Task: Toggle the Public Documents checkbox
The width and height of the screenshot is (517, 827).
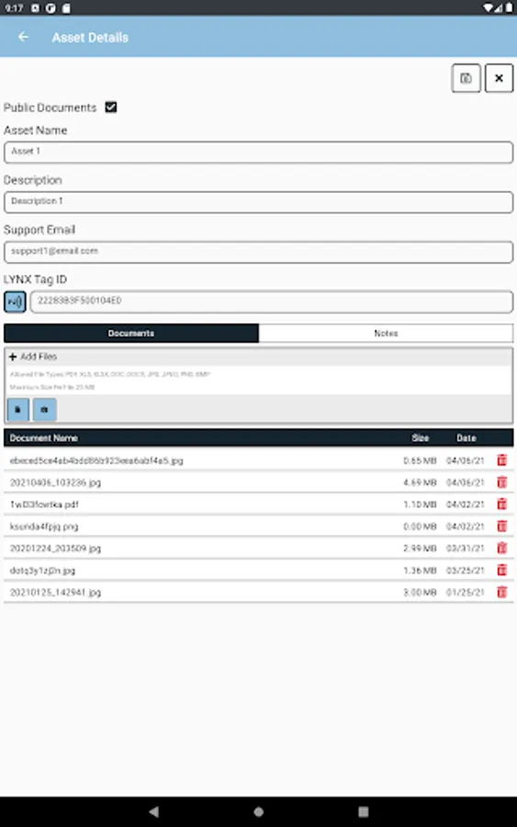Action: tap(111, 108)
